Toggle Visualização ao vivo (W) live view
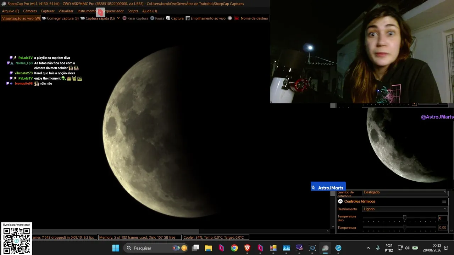The width and height of the screenshot is (454, 255). (x=21, y=18)
